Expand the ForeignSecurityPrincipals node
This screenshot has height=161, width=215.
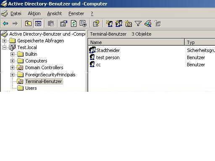[x=12, y=75]
